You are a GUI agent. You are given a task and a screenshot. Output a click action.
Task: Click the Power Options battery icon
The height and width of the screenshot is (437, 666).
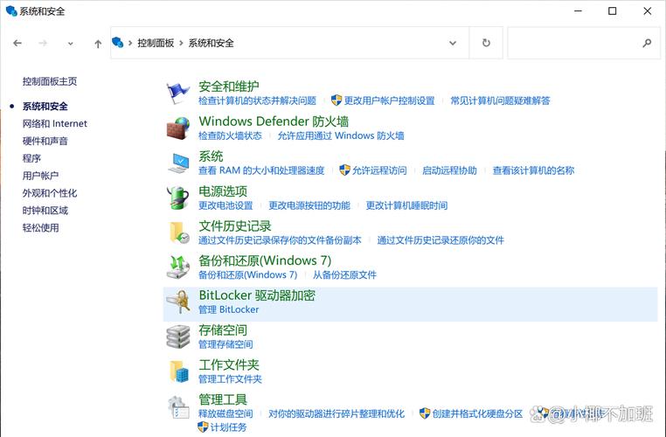point(177,198)
